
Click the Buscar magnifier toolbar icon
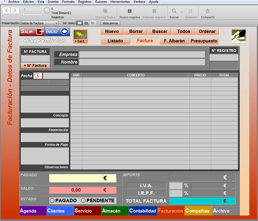pos(174,11)
